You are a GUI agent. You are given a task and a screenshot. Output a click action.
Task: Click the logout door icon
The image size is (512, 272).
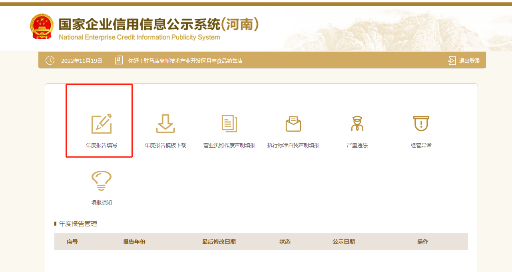(452, 61)
